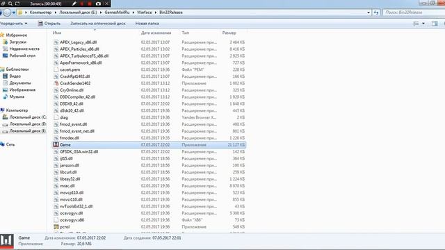The image size is (445, 250).
Task: Open address bar history dropdown arrow
Action: pos(369,12)
